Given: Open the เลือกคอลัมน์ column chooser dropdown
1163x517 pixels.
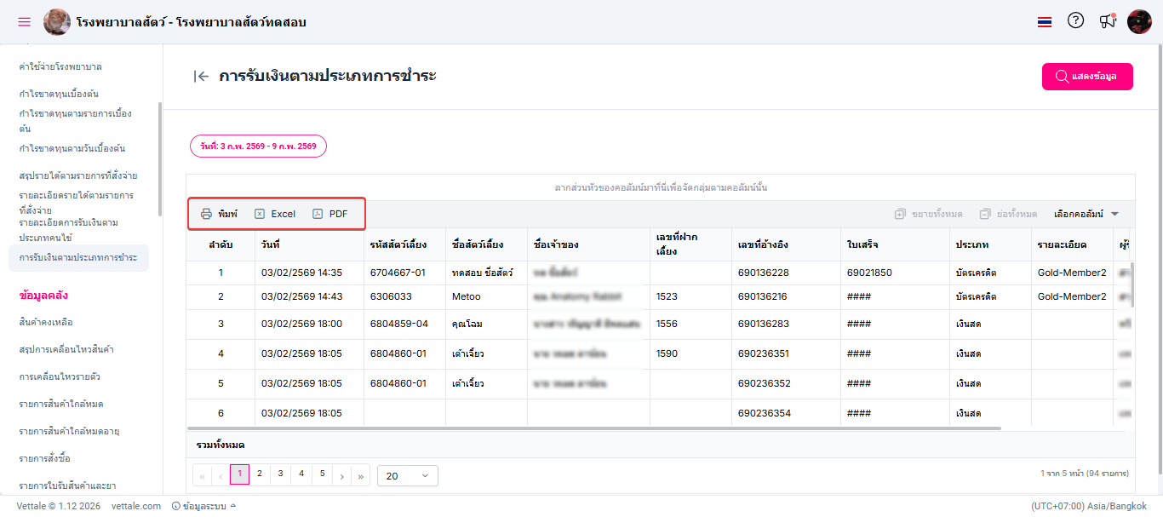Looking at the screenshot, I should pyautogui.click(x=1086, y=214).
